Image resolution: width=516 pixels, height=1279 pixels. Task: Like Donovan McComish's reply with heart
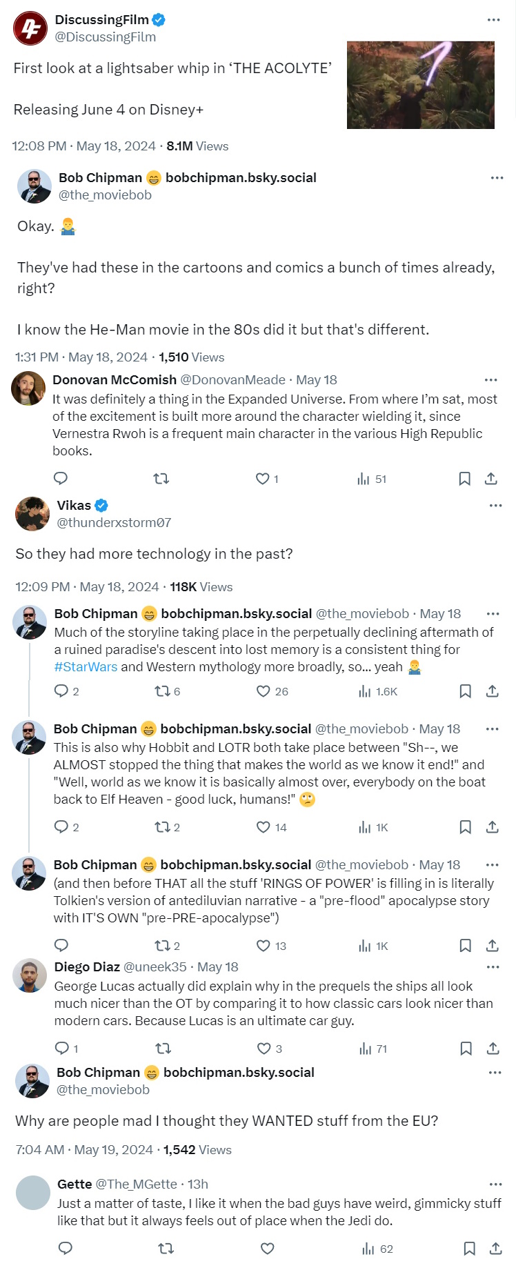coord(263,479)
